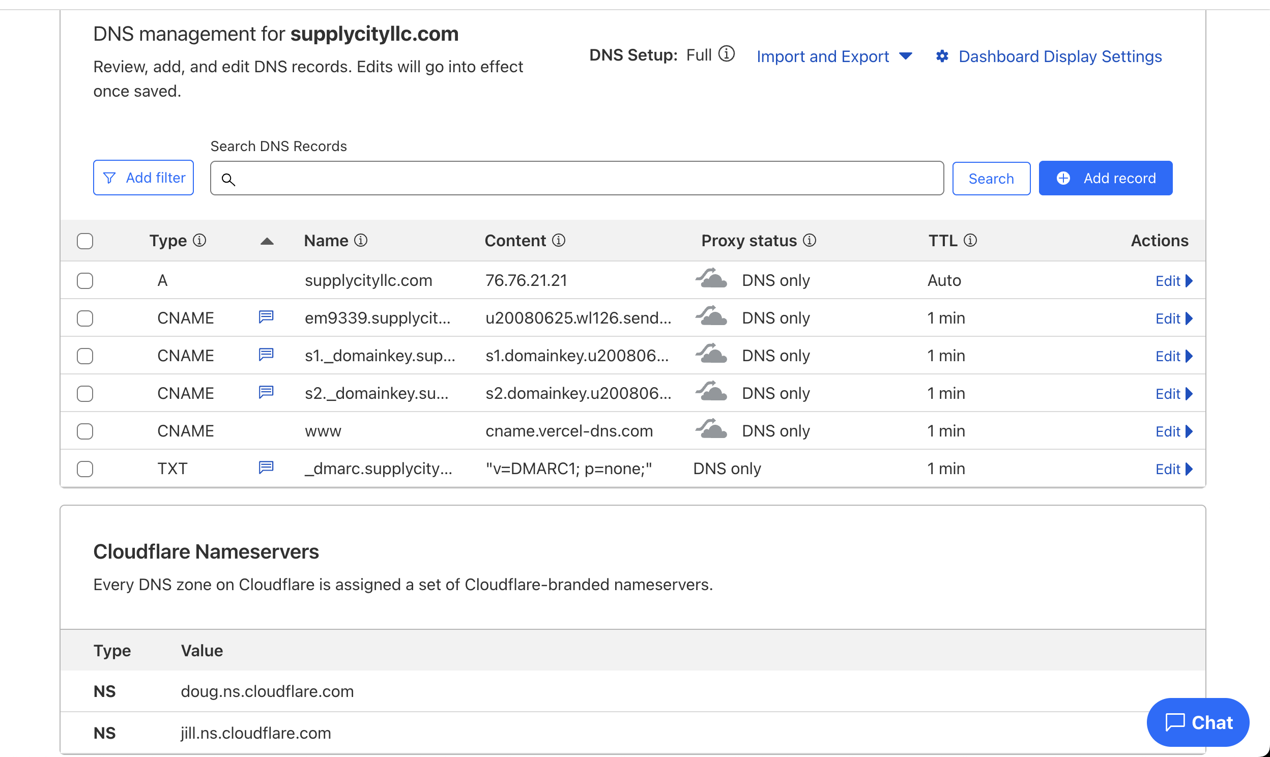Check the www CNAME record checkbox
The height and width of the screenshot is (757, 1270).
coord(85,431)
